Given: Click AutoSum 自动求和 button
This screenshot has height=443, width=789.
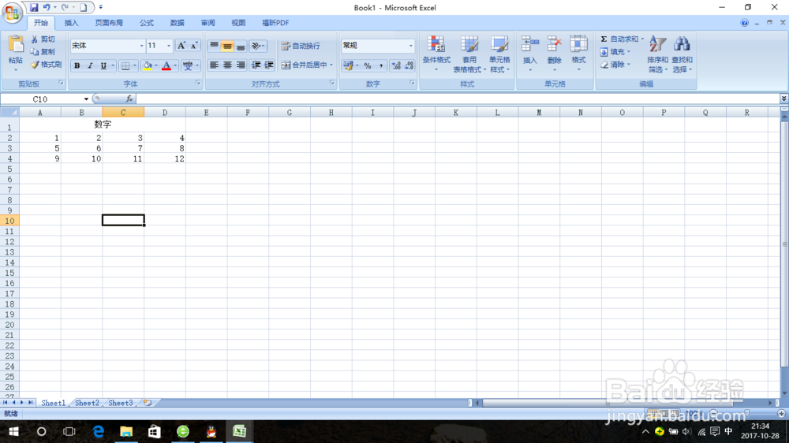Looking at the screenshot, I should click(x=619, y=39).
